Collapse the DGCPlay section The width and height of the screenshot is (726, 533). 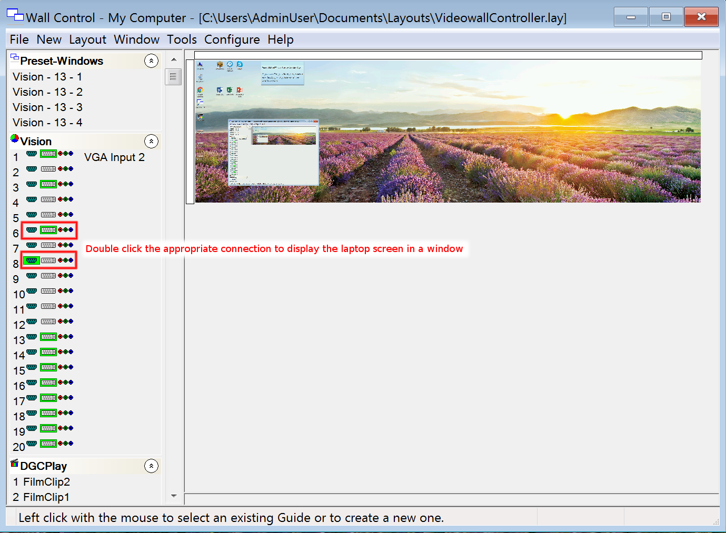pyautogui.click(x=152, y=466)
